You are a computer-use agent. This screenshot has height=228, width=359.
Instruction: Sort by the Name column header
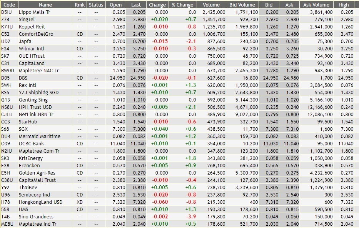pyautogui.click(x=45, y=5)
